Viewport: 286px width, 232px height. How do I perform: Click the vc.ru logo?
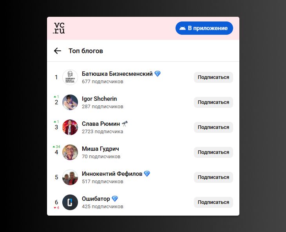[59, 29]
